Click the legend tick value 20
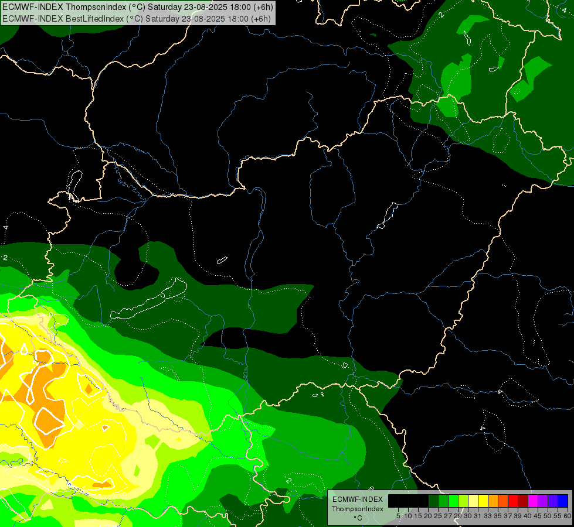 [x=428, y=516]
